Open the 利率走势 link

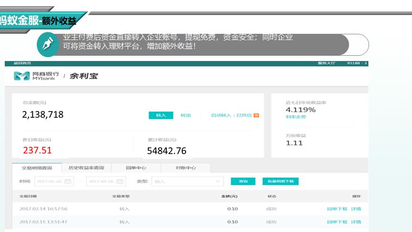coord(296,117)
